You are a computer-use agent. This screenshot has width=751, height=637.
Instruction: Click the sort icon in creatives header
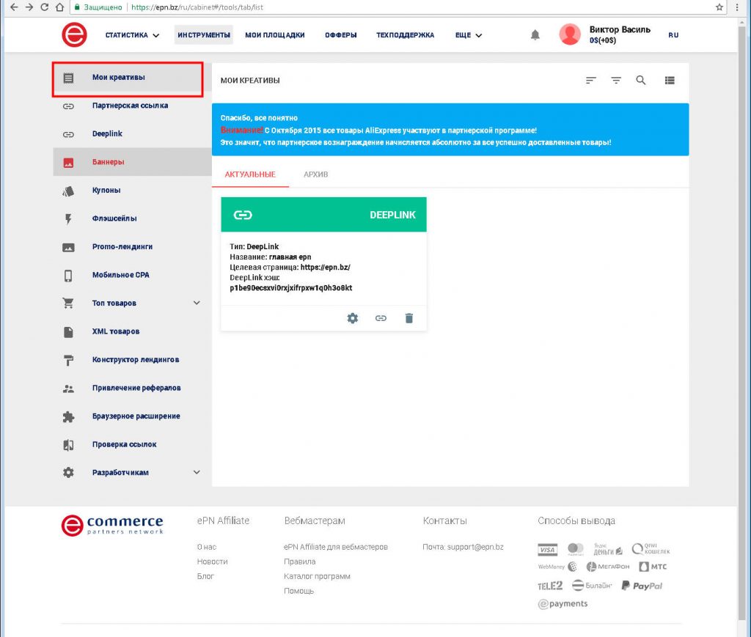(x=591, y=81)
